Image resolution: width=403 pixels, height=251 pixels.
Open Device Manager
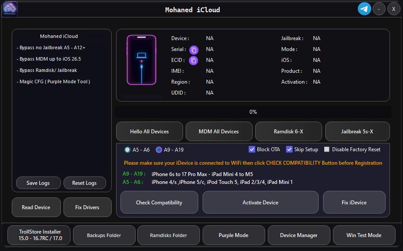[x=299, y=235]
